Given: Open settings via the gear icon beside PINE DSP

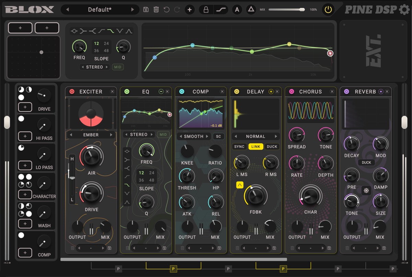Looking at the screenshot, I should tap(404, 10).
